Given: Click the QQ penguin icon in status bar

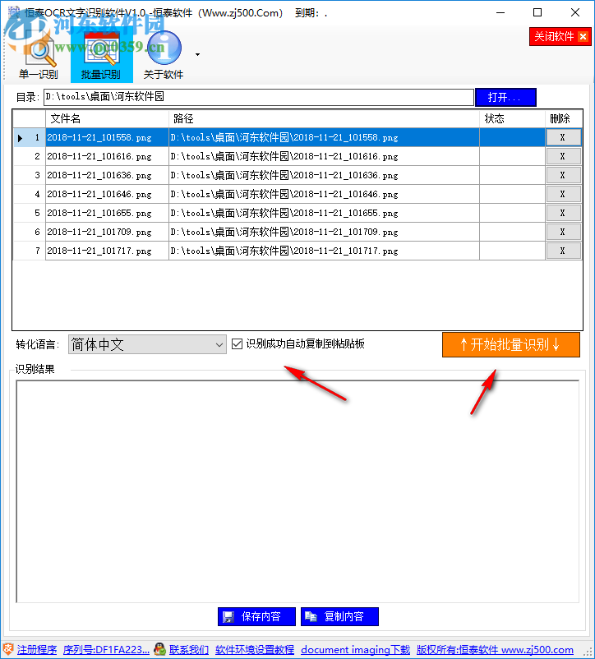Looking at the screenshot, I should point(159,649).
